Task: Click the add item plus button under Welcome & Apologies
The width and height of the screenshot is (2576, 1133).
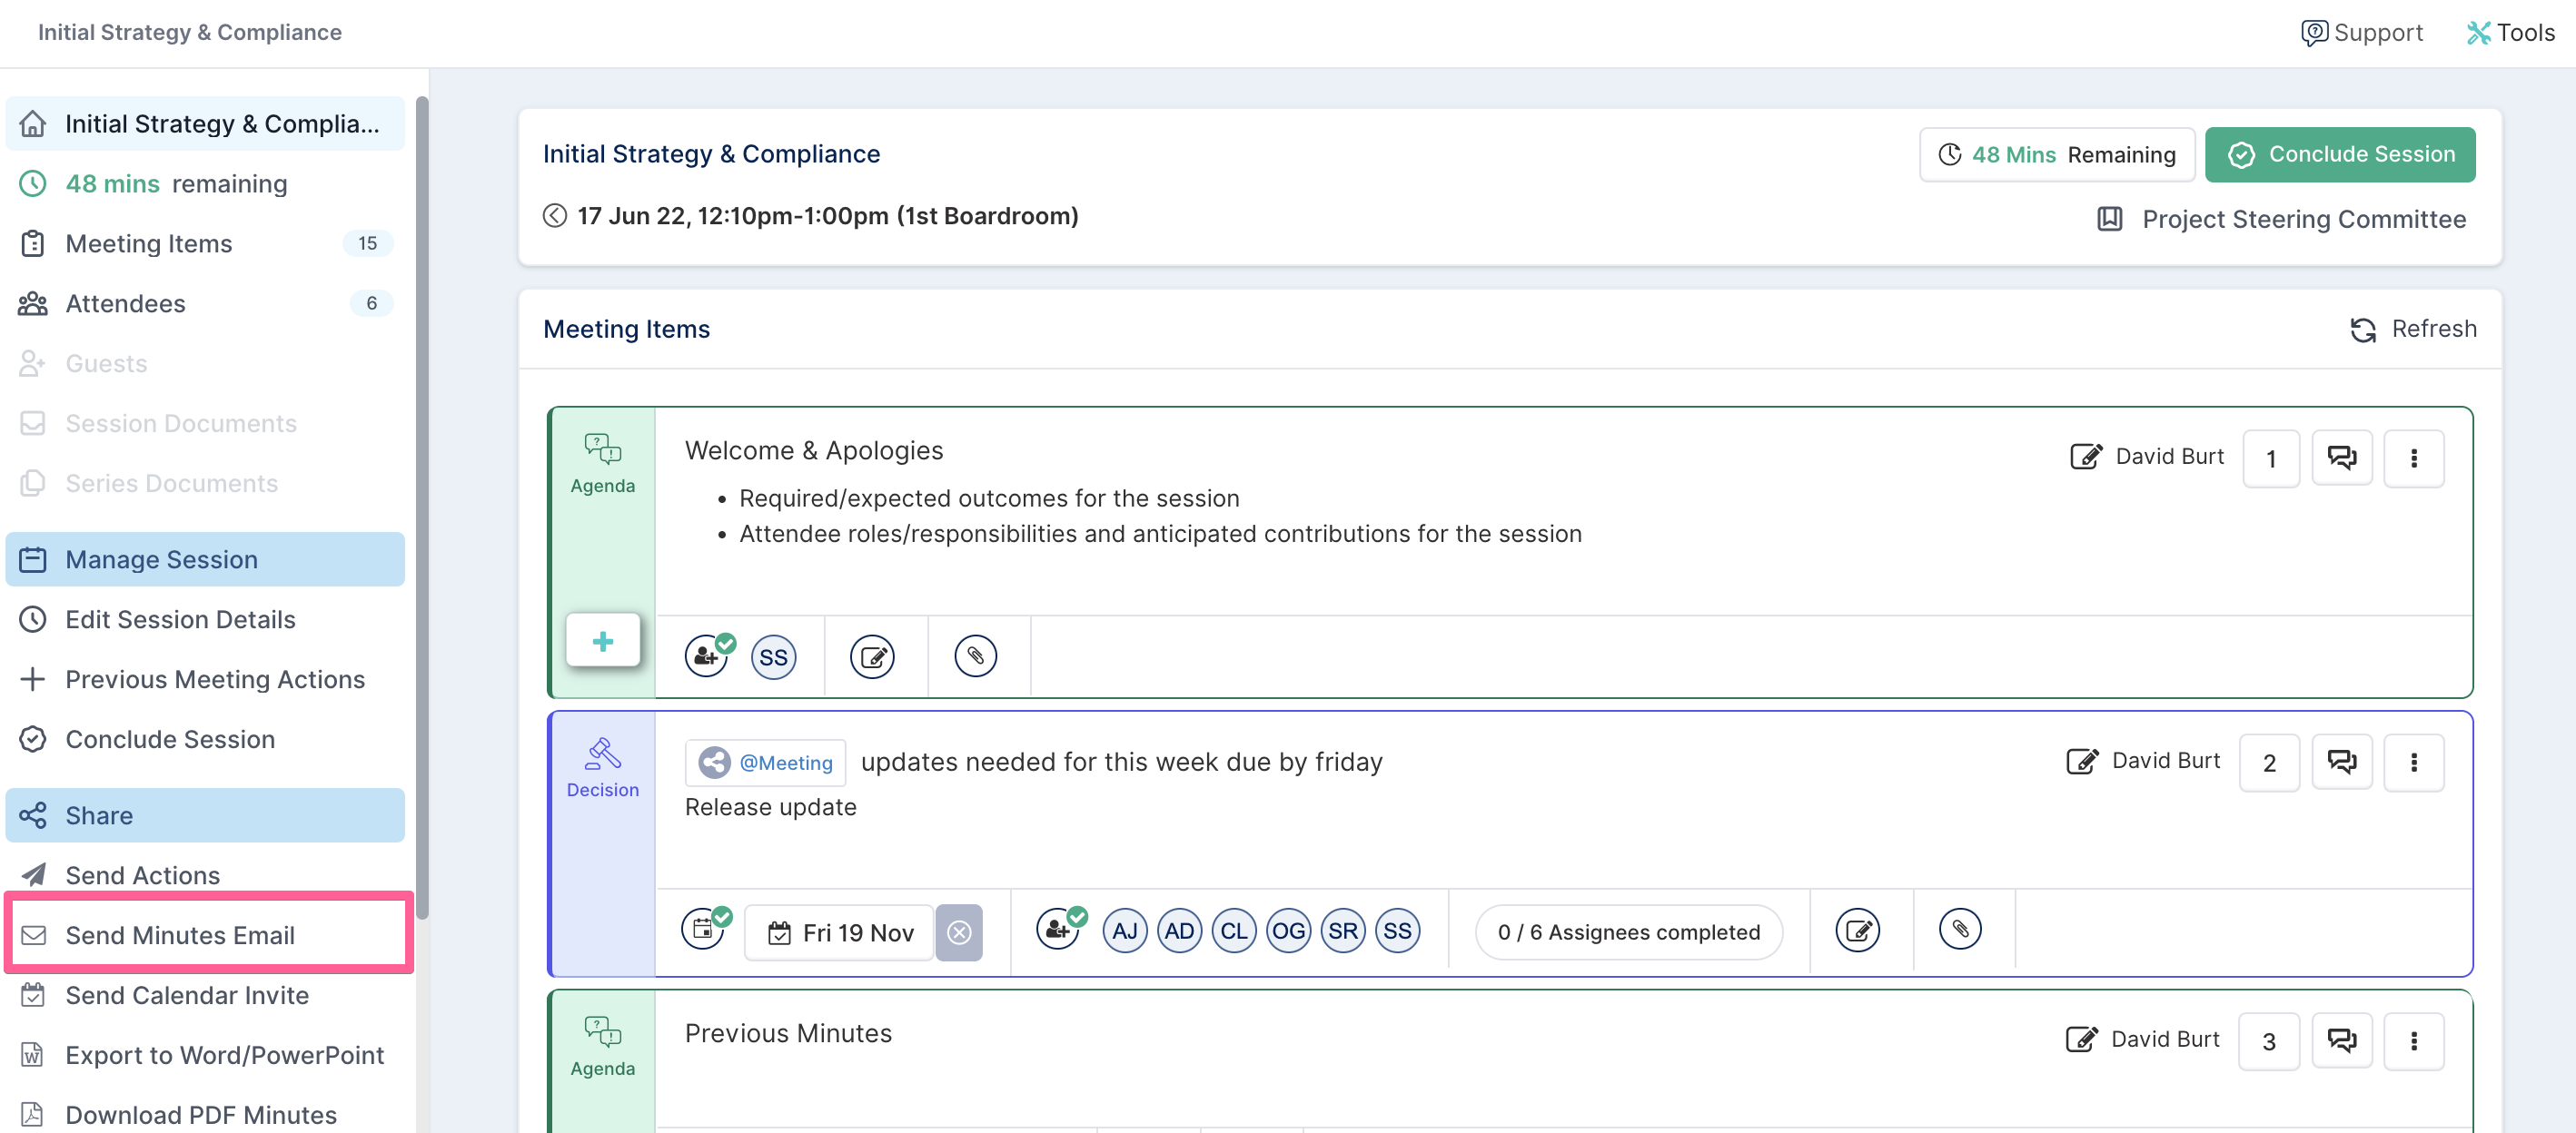Action: tap(603, 640)
